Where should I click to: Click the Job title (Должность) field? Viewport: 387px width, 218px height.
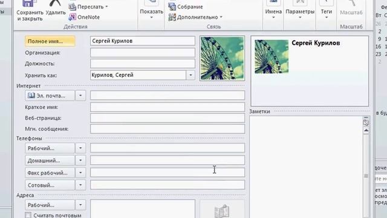143,64
